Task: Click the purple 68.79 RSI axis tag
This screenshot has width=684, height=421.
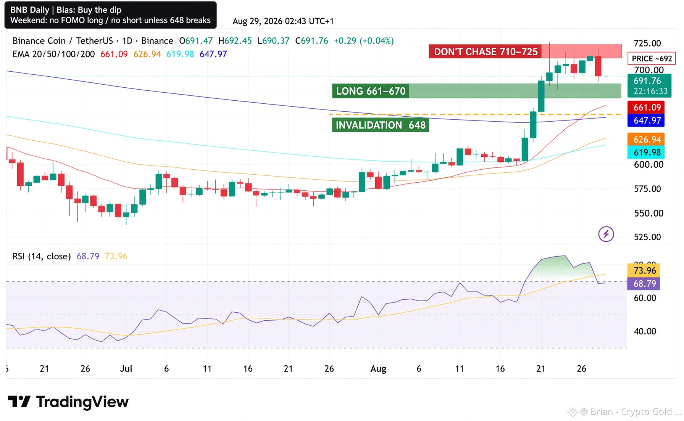Action: click(x=644, y=283)
